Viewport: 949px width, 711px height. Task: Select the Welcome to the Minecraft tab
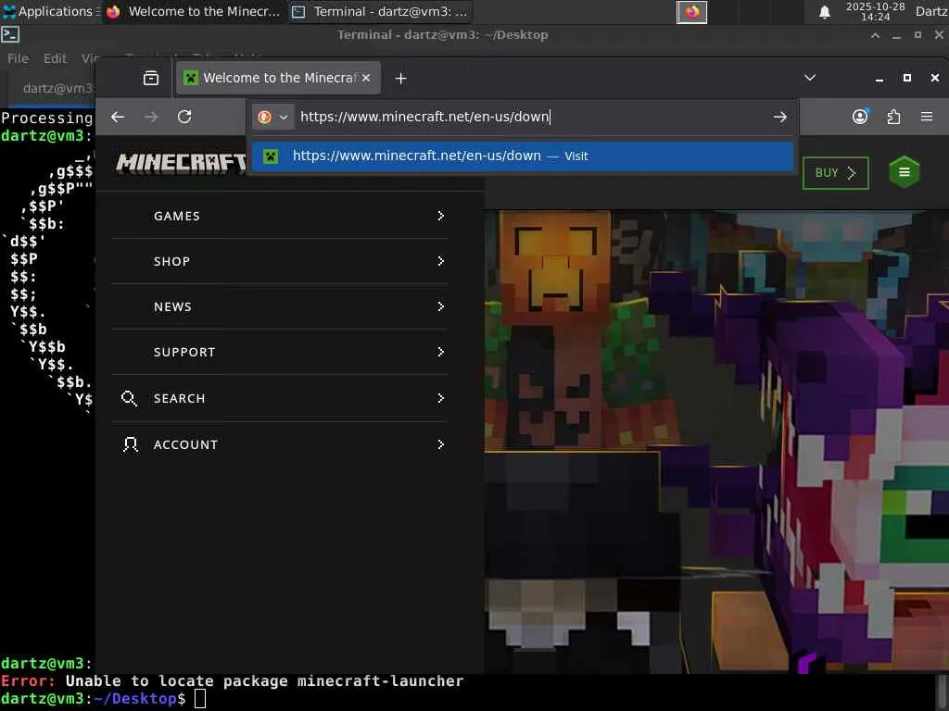pos(278,78)
